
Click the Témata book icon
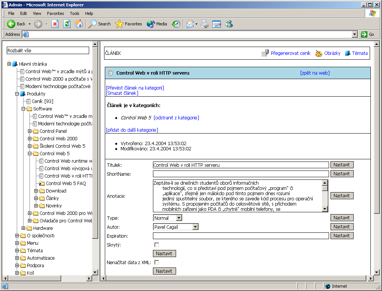click(347, 53)
